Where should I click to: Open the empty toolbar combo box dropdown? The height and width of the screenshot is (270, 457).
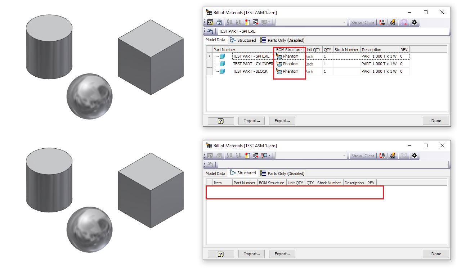[344, 22]
